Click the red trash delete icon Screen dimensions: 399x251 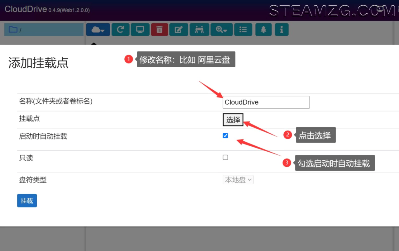point(159,30)
